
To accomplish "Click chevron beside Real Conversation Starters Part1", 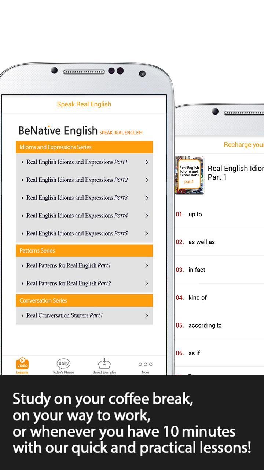I will [147, 315].
